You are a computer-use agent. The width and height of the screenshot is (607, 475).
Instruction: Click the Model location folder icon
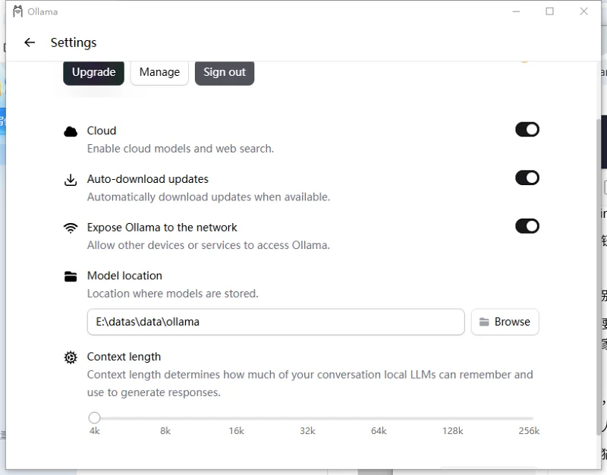71,276
